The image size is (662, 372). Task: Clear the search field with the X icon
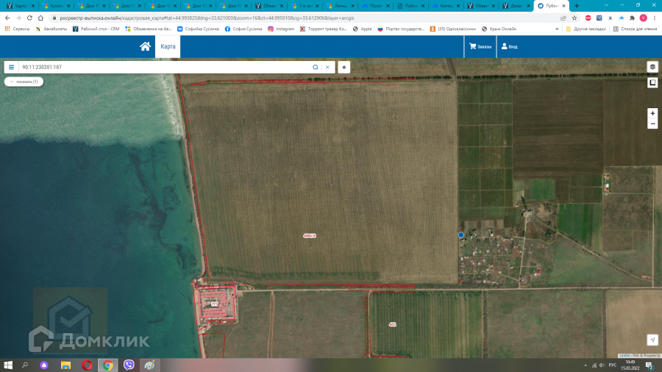coord(327,67)
